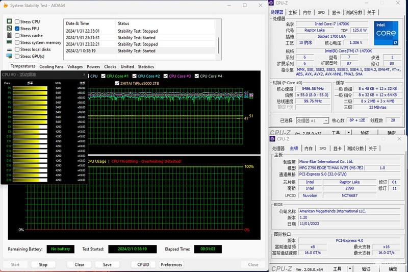Click the FPU icon beside Stress FPU
This screenshot has width=408, height=272.
point(9,28)
